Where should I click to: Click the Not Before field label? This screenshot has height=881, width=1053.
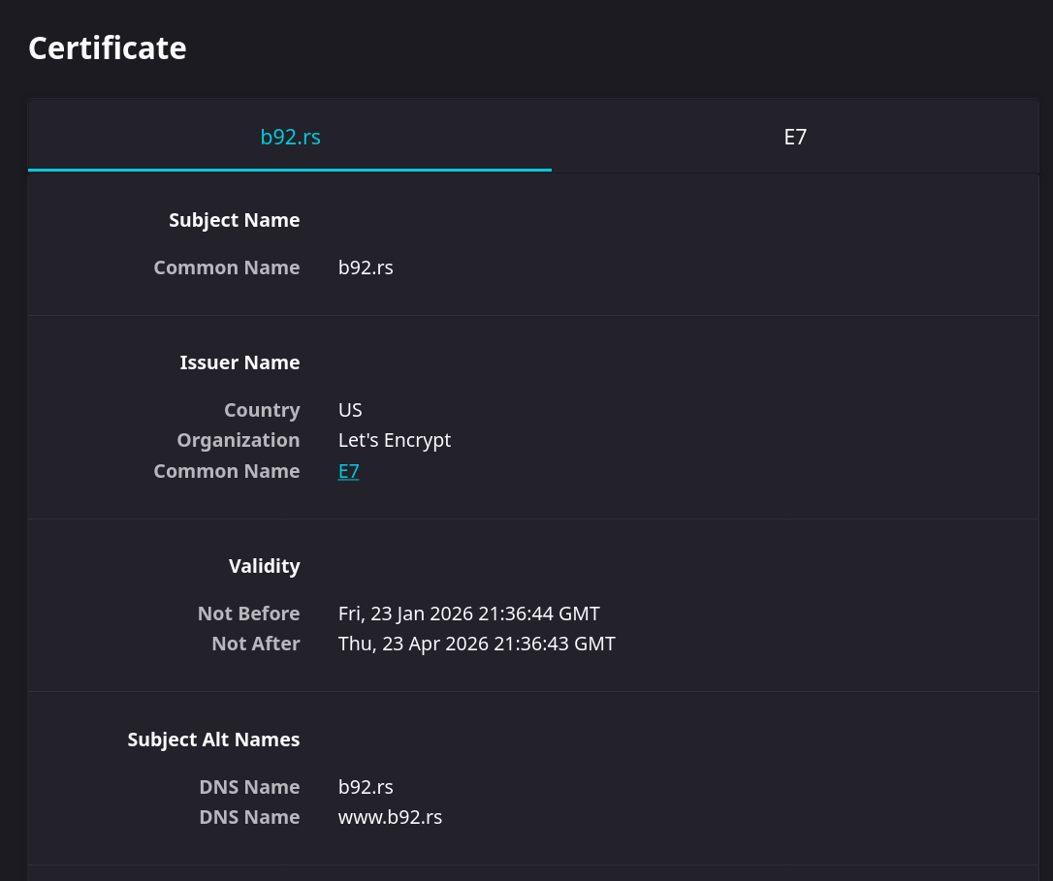pyautogui.click(x=248, y=614)
